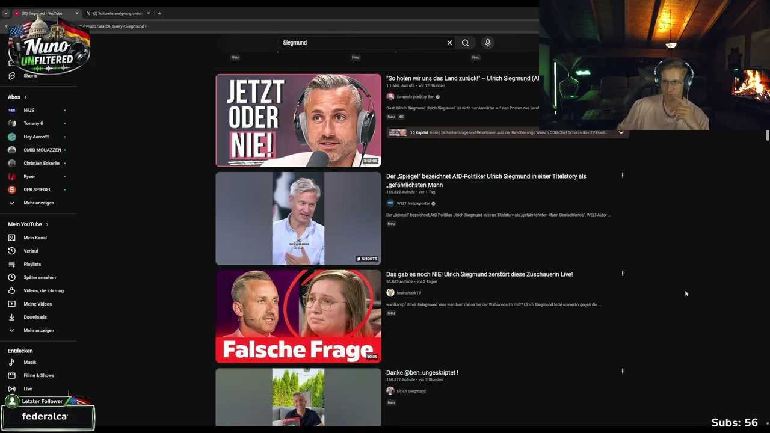Play the JETZT ODER NIE! thumbnail
Screen dimensions: 770x433
[x=298, y=120]
